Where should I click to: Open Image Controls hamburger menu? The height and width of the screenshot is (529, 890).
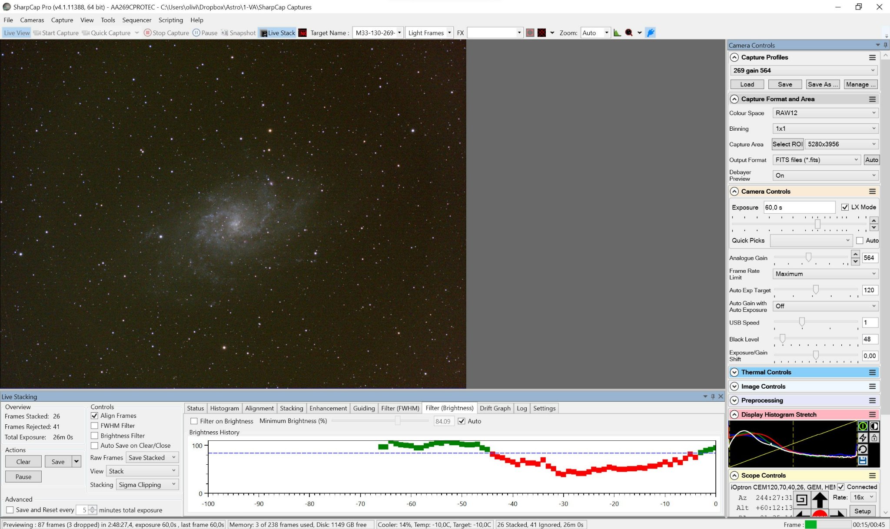pyautogui.click(x=872, y=387)
